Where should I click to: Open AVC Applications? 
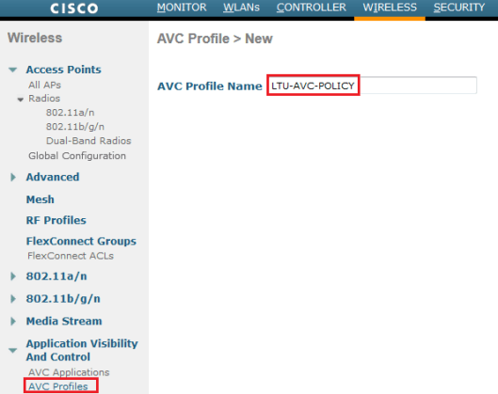click(69, 372)
